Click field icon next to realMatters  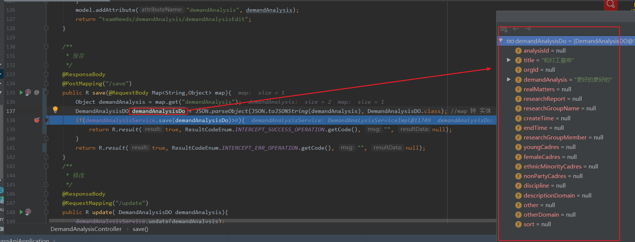click(x=518, y=89)
